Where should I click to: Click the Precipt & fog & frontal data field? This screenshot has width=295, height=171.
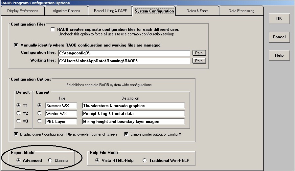click(x=133, y=114)
